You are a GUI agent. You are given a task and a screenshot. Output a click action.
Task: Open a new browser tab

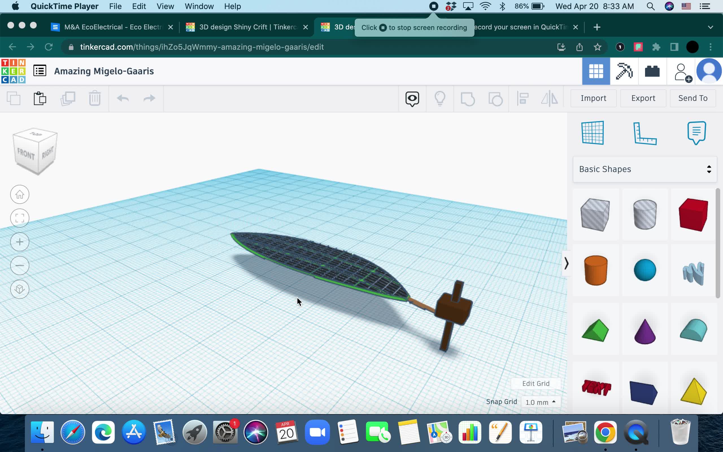597,27
